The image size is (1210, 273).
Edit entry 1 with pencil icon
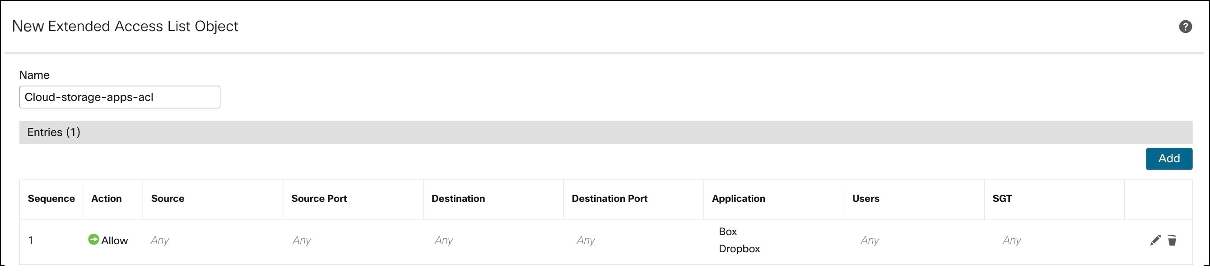pos(1155,241)
